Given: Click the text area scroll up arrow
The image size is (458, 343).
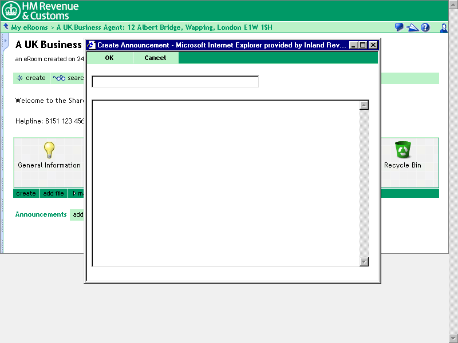Looking at the screenshot, I should (364, 105).
